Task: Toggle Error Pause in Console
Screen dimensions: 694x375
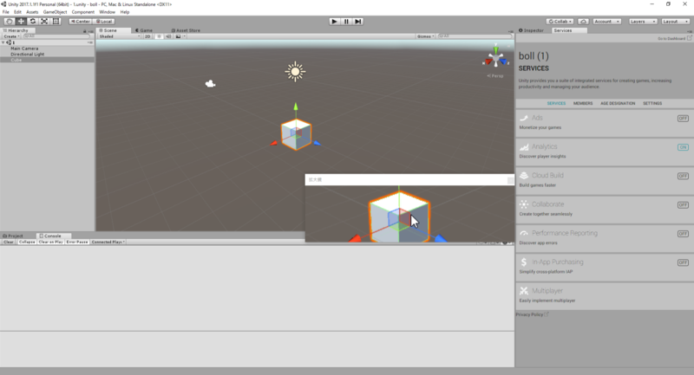Action: point(77,242)
